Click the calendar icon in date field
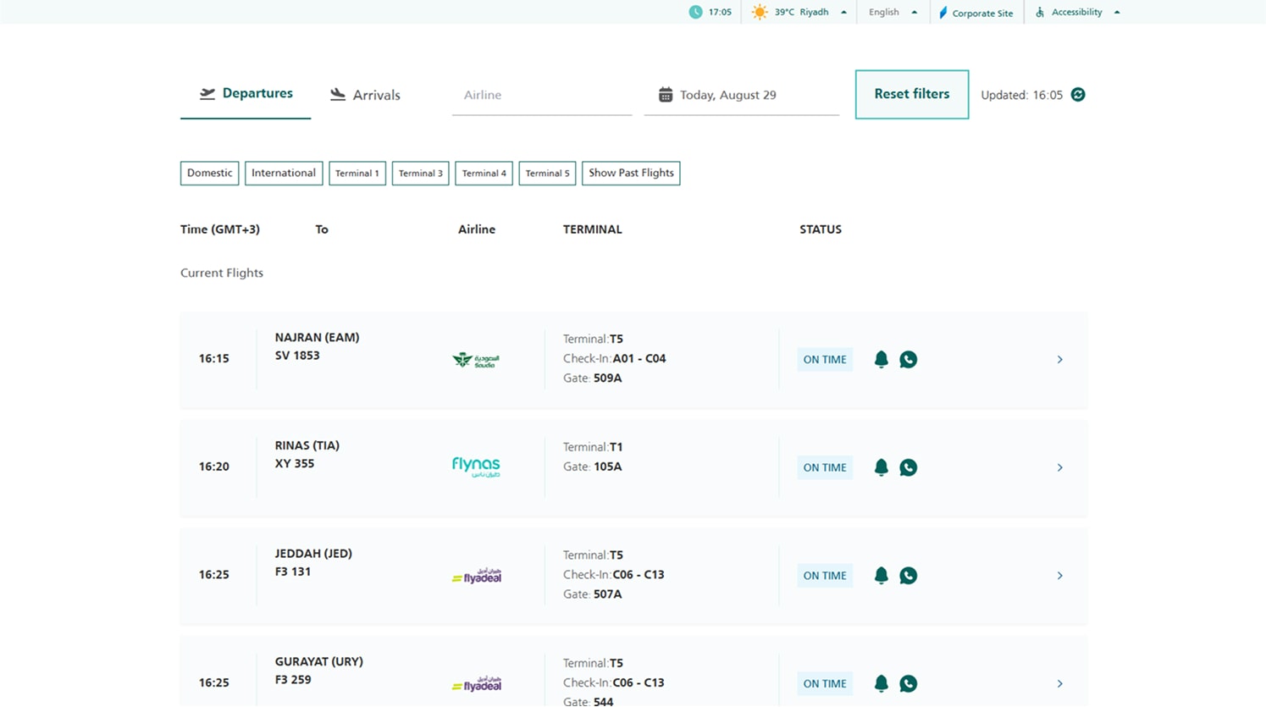 coord(666,95)
